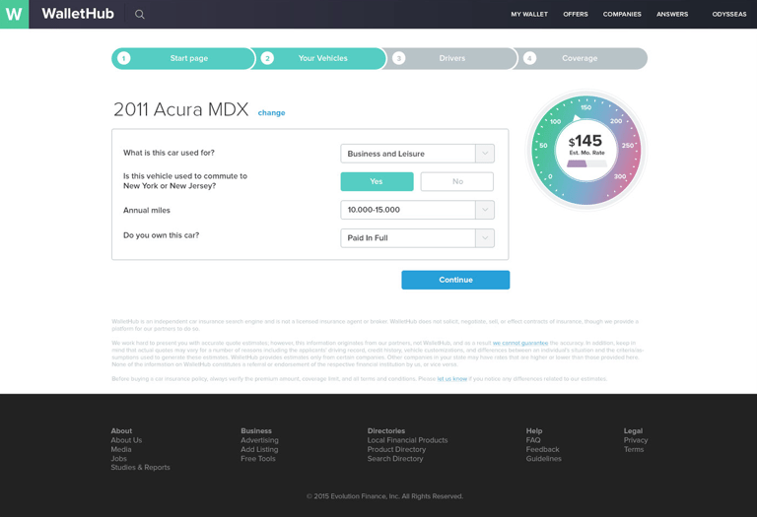
Task: Open the COMPANIES menu
Action: coord(622,15)
